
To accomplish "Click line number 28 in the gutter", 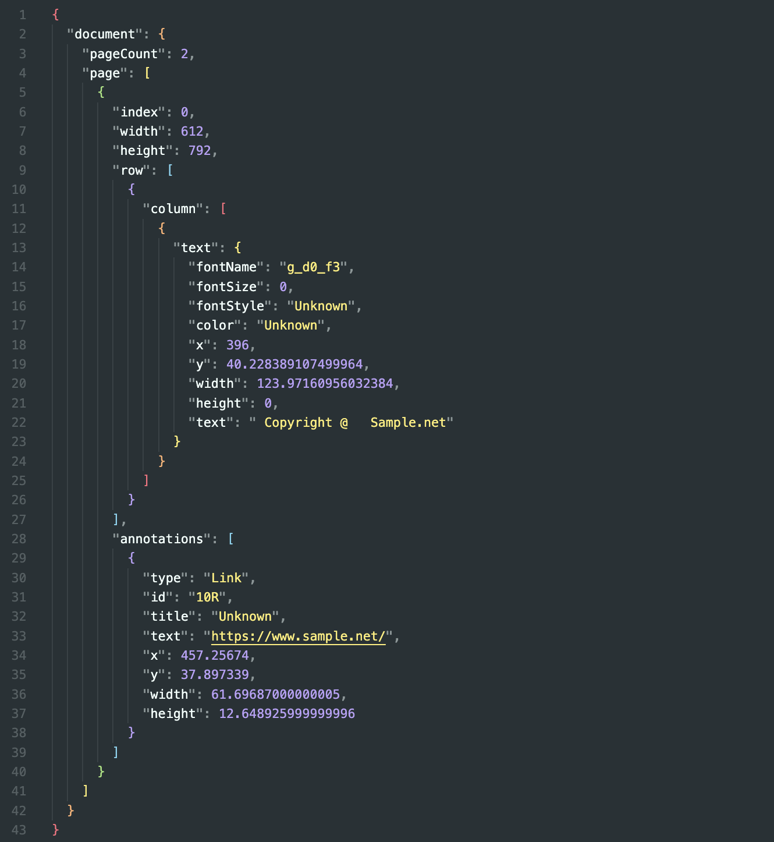I will (19, 539).
